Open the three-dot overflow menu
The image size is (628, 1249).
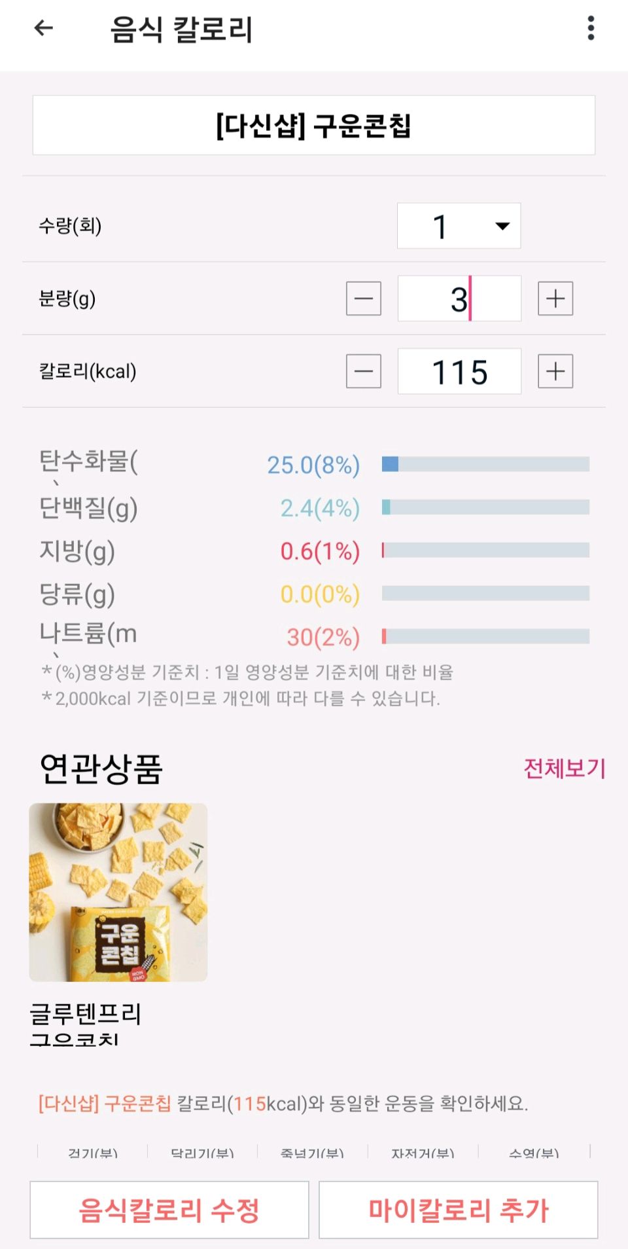(x=591, y=28)
